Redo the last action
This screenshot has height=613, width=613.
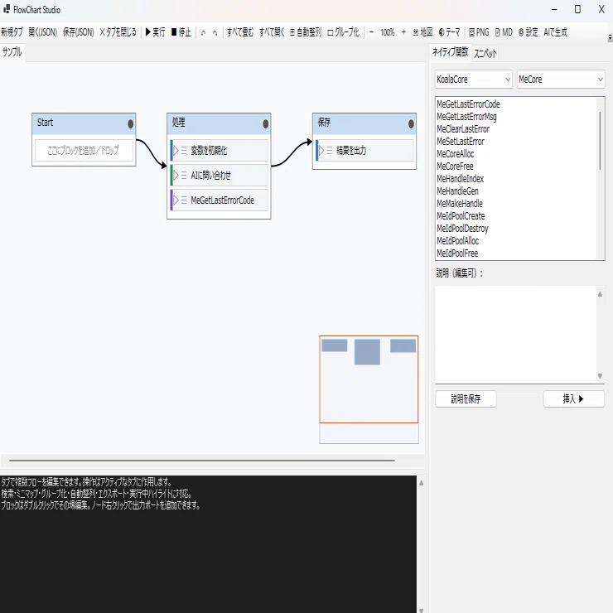tap(215, 33)
